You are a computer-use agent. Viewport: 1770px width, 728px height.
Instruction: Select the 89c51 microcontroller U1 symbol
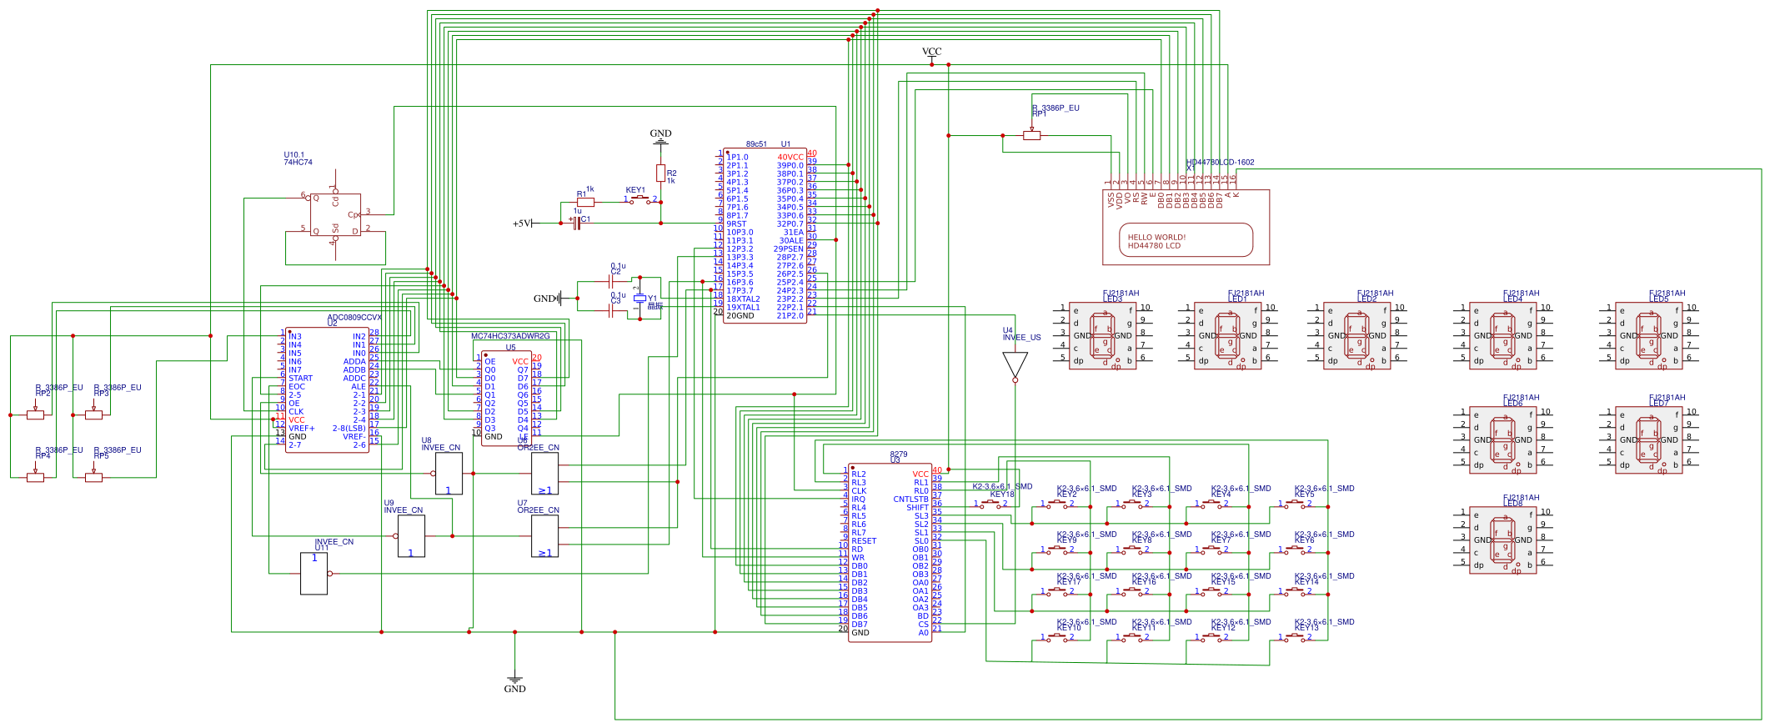(x=765, y=236)
